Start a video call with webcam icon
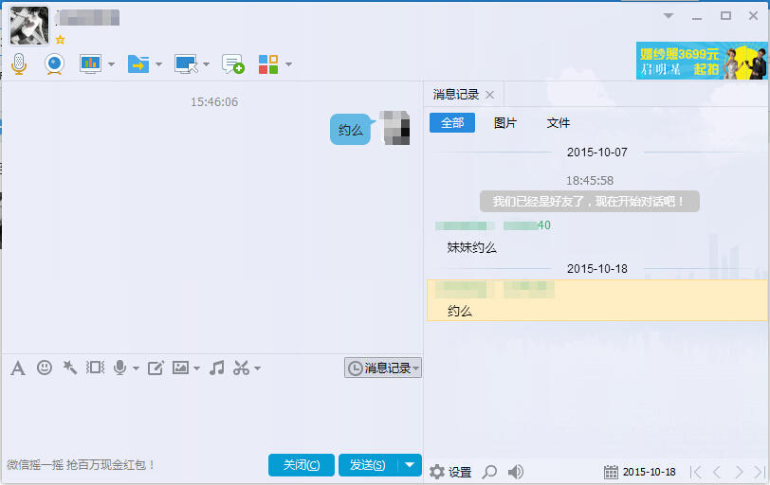The image size is (770, 485). coord(54,63)
